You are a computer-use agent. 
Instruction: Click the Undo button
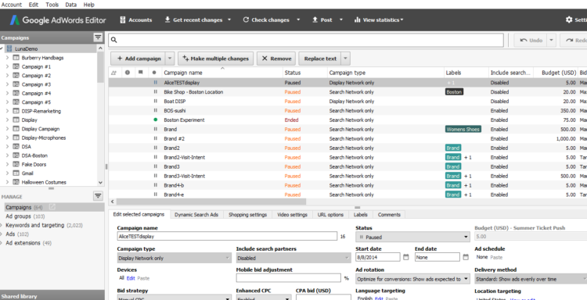click(531, 41)
